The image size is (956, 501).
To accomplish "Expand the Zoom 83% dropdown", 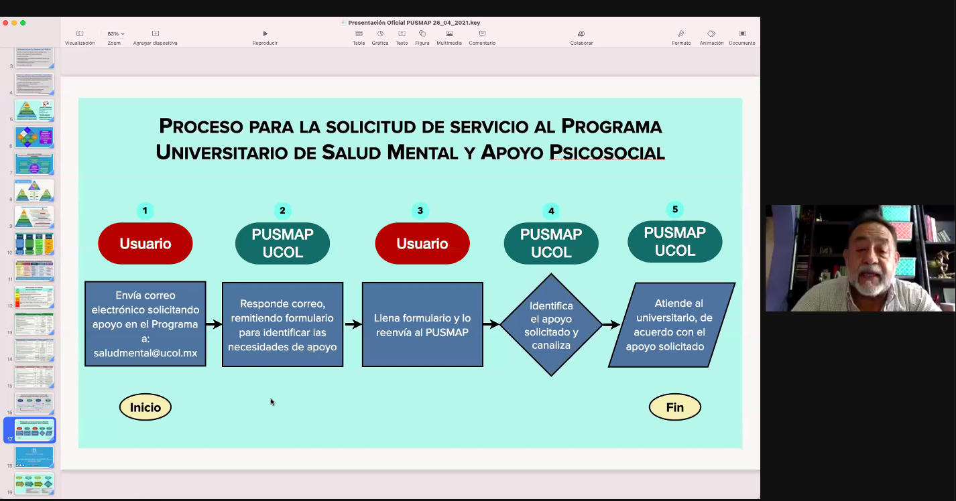I will [115, 33].
